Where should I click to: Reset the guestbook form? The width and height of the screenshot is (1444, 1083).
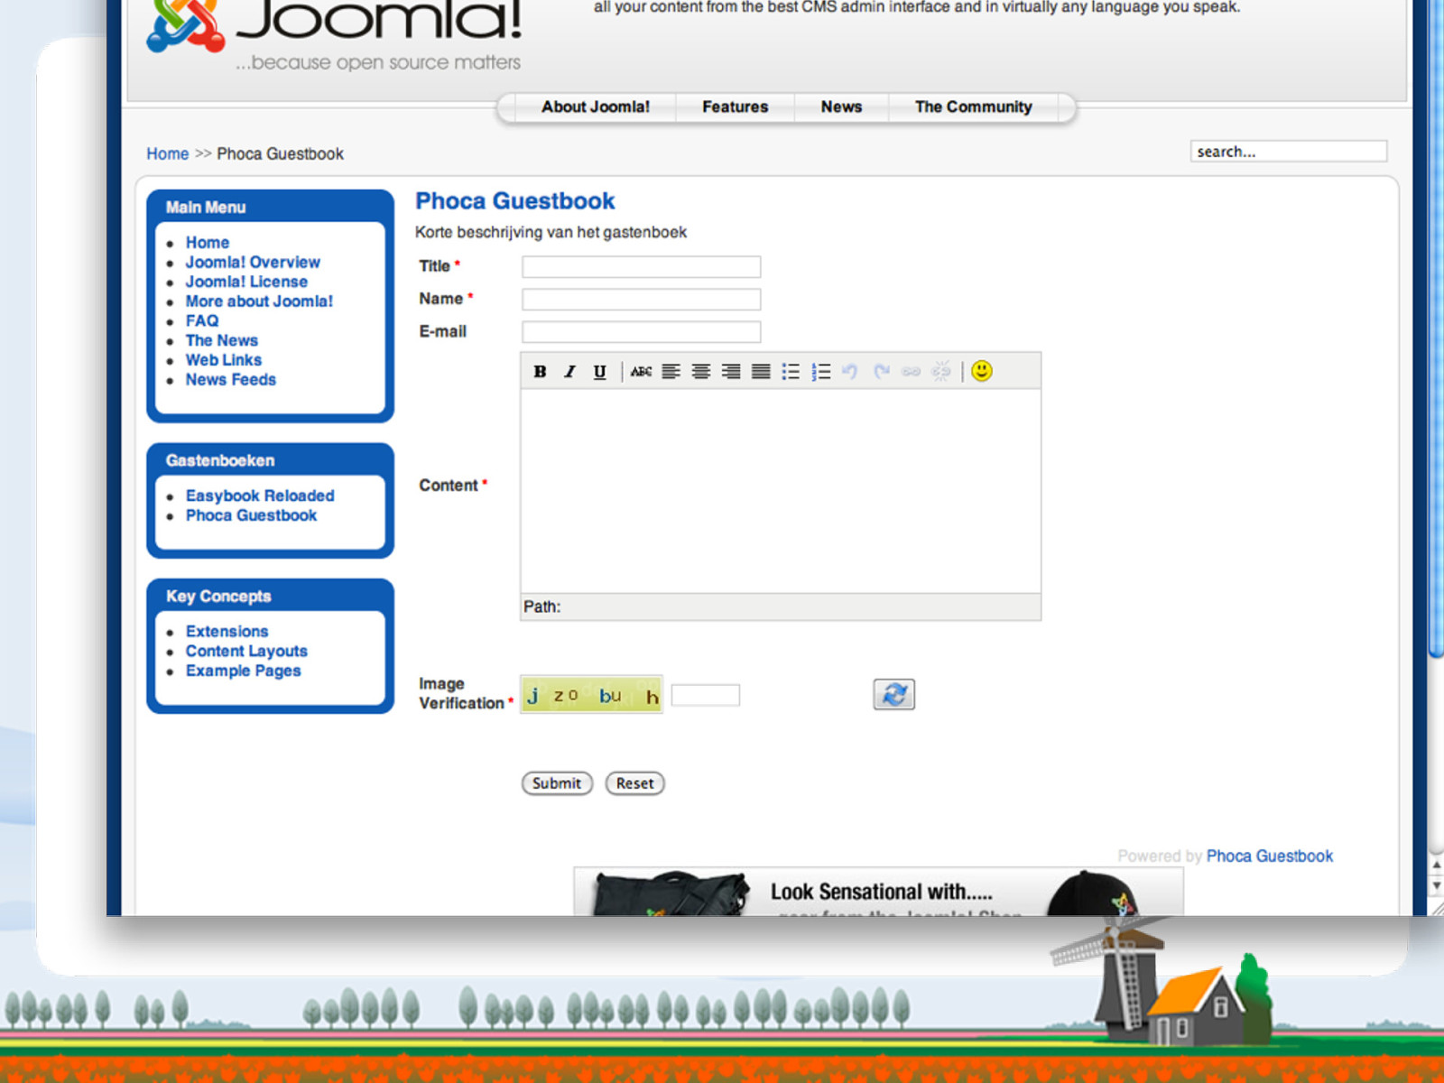point(635,783)
